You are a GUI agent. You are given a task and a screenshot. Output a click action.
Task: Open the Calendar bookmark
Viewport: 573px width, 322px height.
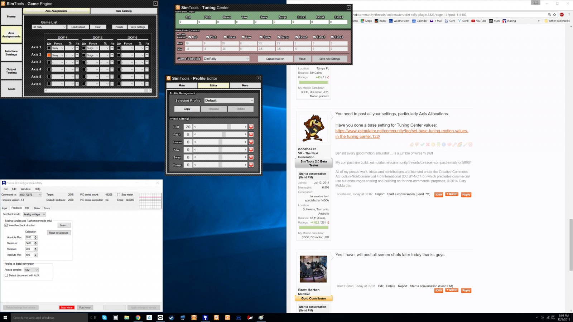(x=420, y=21)
